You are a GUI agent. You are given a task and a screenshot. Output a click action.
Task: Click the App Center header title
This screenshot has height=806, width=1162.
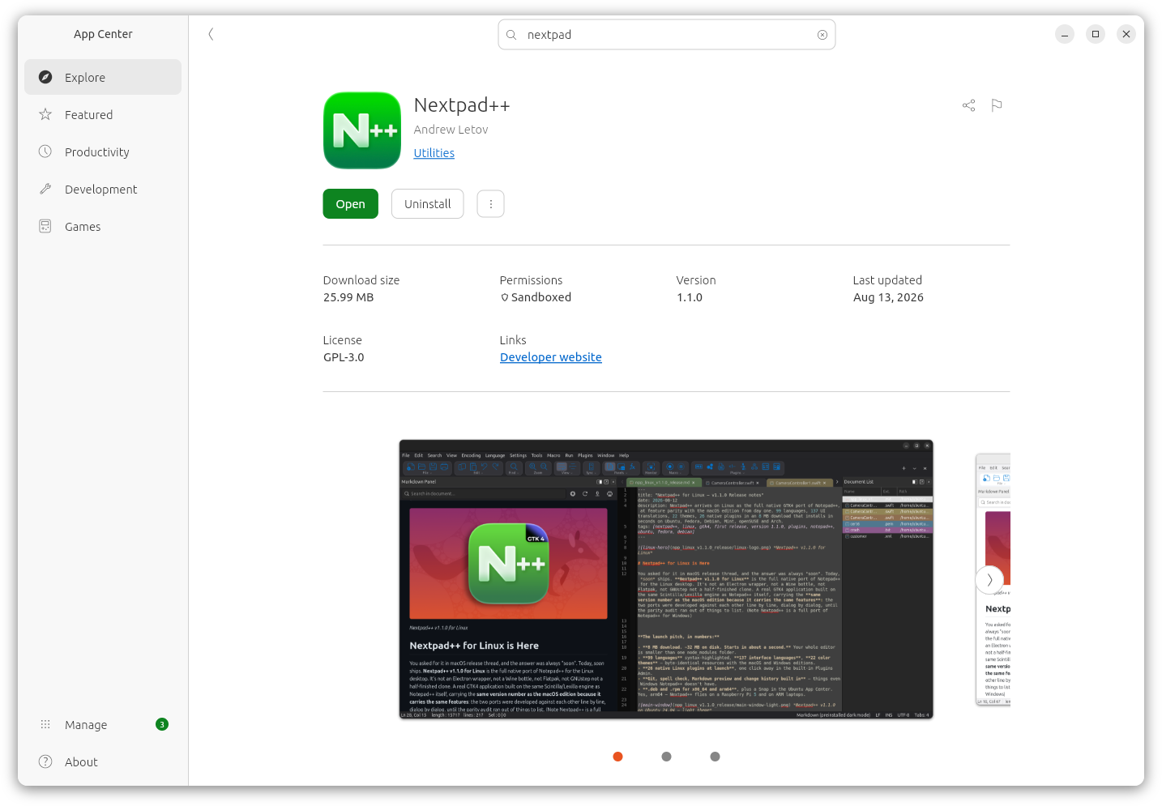tap(103, 34)
